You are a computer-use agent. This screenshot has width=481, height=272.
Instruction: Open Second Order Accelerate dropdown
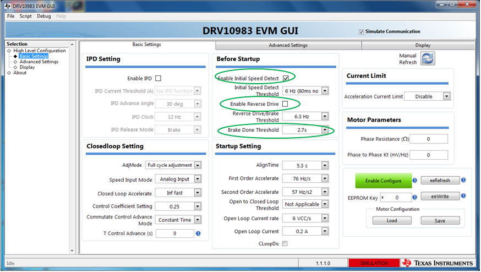325,192
